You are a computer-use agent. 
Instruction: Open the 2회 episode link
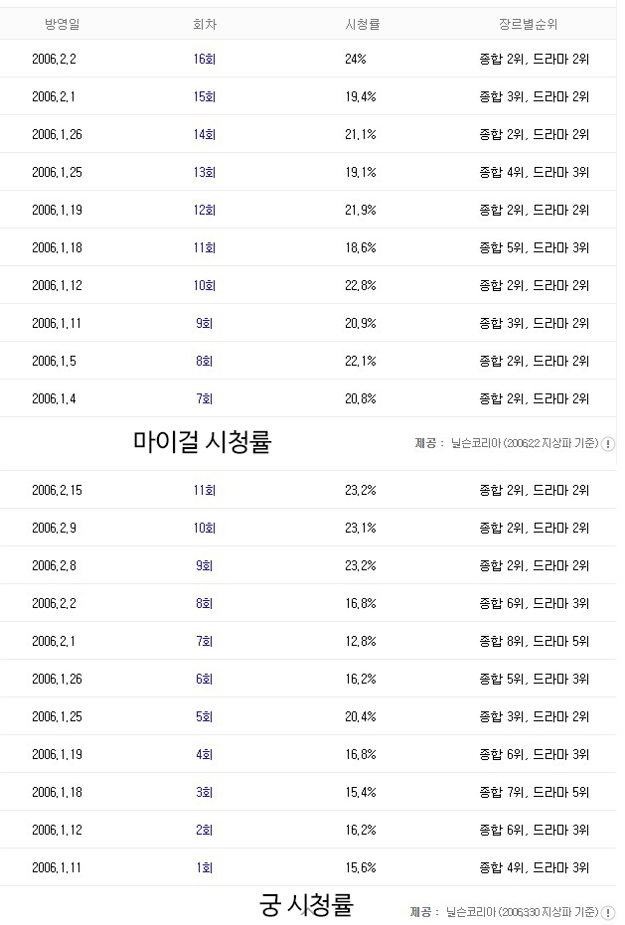(205, 830)
